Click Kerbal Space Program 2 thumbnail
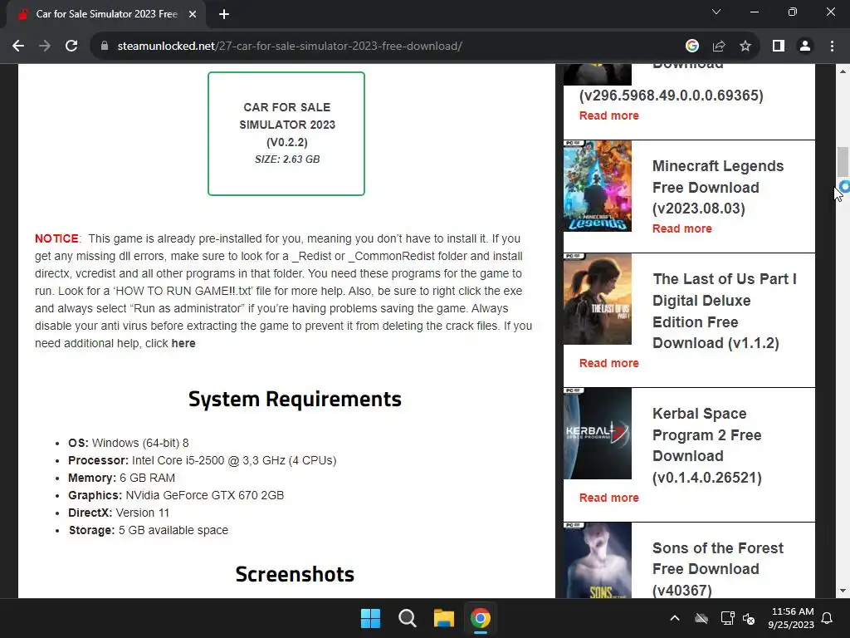The height and width of the screenshot is (638, 850). [x=598, y=434]
